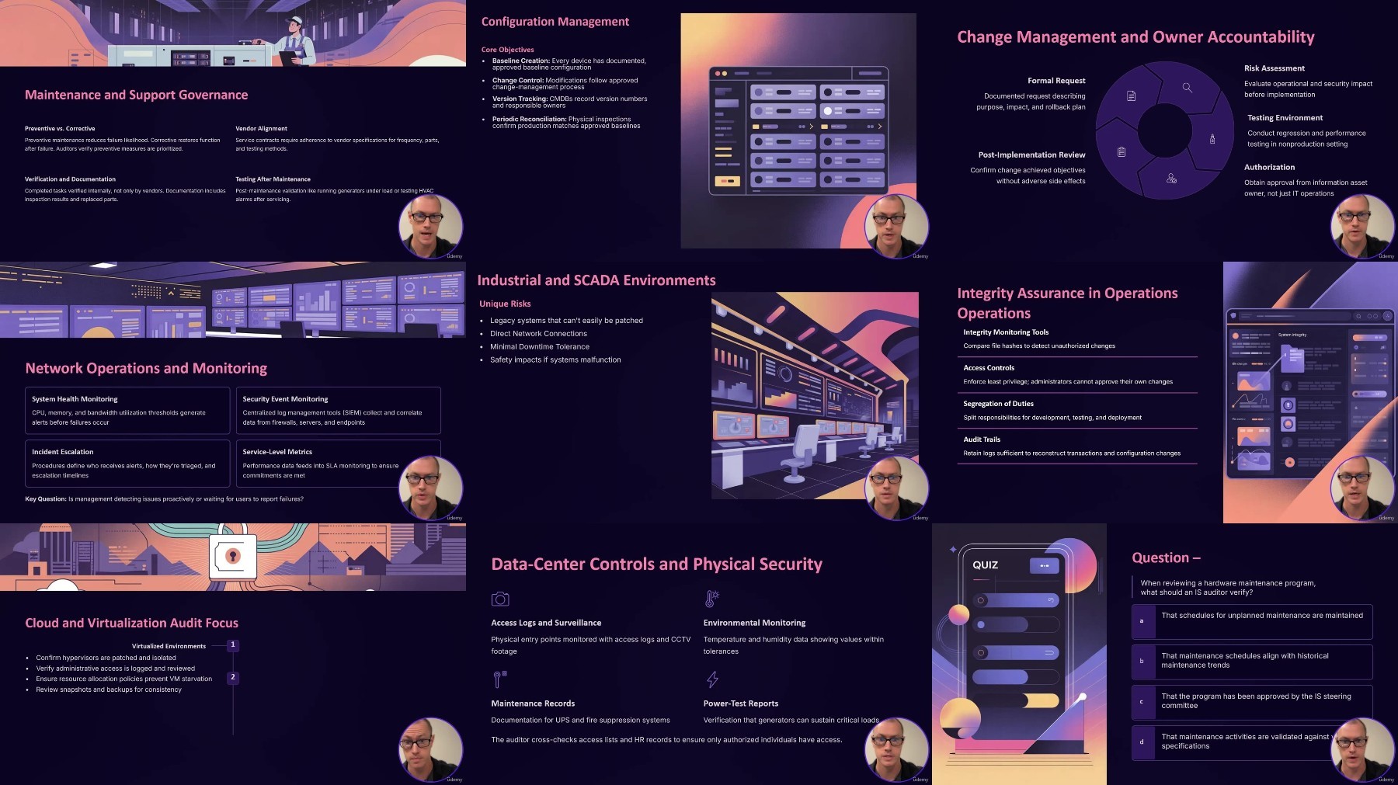Click the Data-Center Controls and Physical Security title
The width and height of the screenshot is (1398, 785).
(x=656, y=564)
